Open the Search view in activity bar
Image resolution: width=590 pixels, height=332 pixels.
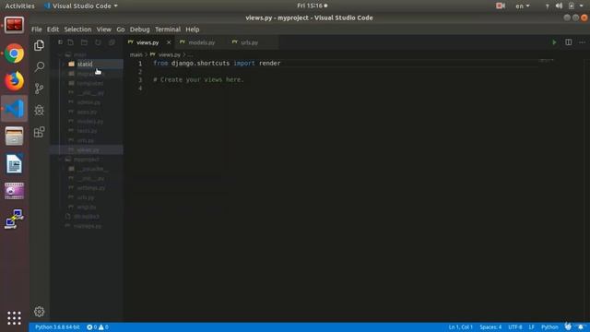39,67
